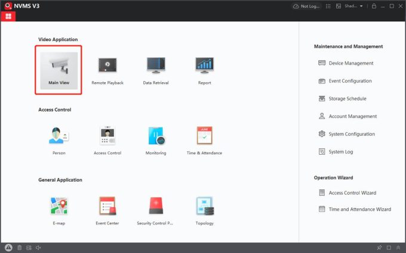This screenshot has height=253, width=406.
Task: Open the Monitoring module
Action: 156,140
